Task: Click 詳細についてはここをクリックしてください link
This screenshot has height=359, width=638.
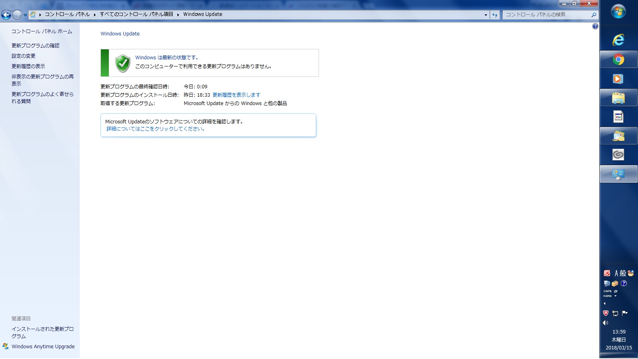Action: [x=156, y=129]
